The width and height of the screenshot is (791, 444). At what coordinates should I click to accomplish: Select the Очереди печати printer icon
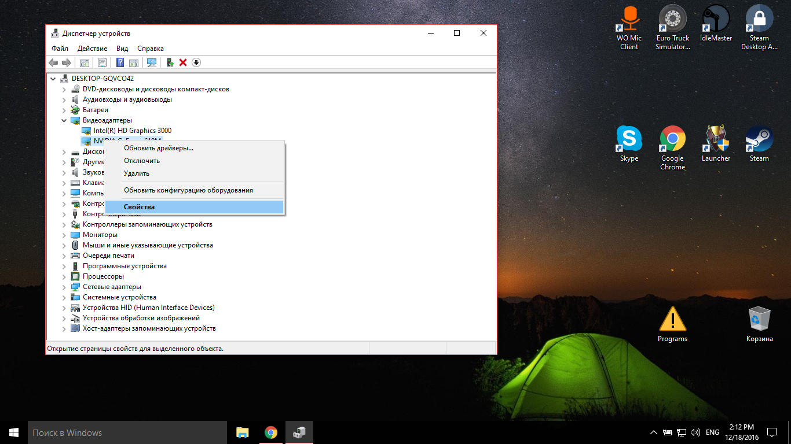(75, 256)
